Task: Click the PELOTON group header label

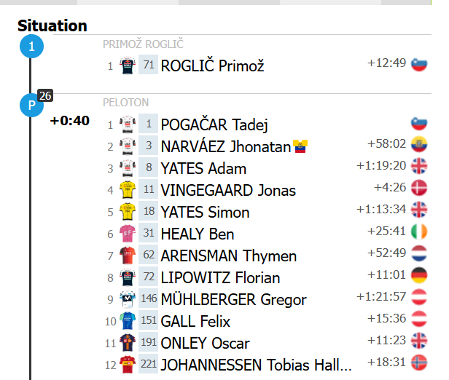Action: click(125, 103)
